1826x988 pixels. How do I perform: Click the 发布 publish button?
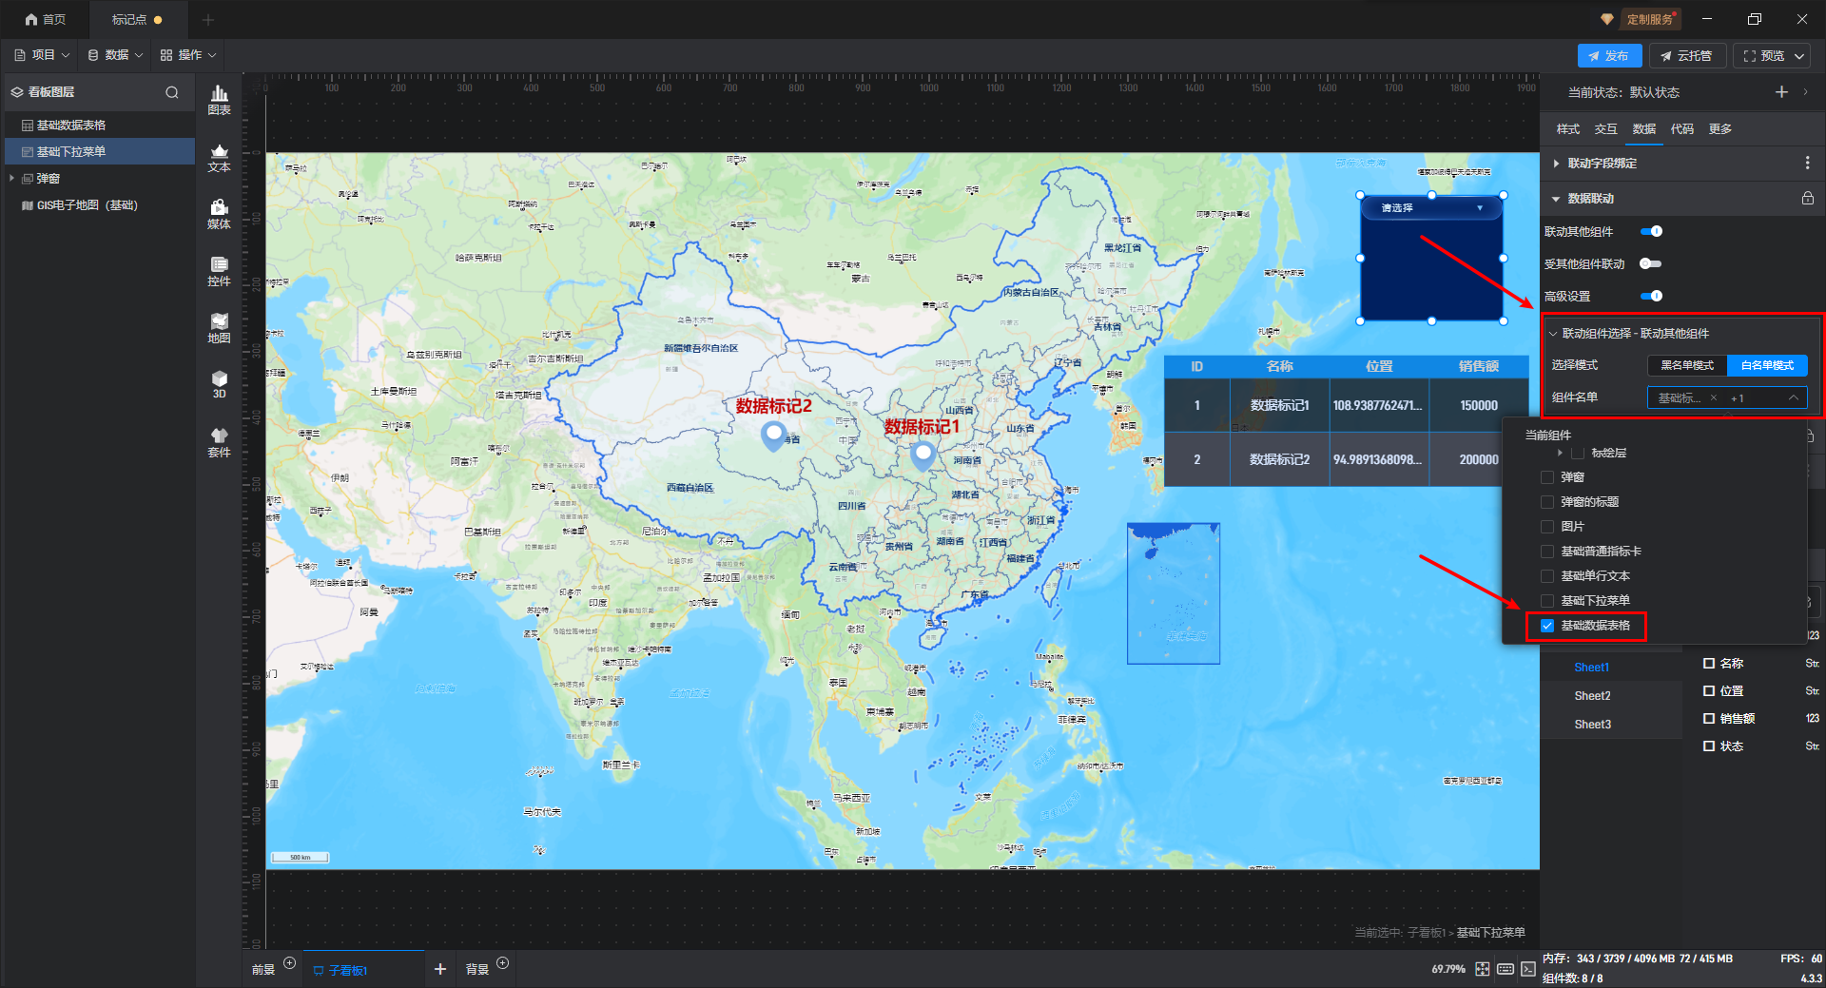click(x=1609, y=56)
